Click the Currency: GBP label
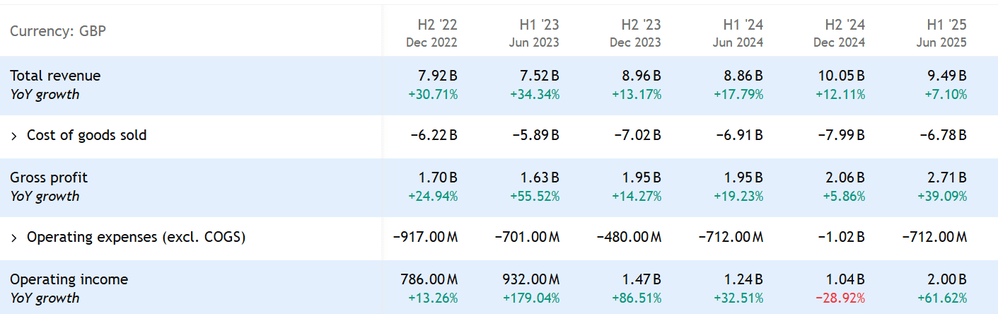 tap(58, 32)
